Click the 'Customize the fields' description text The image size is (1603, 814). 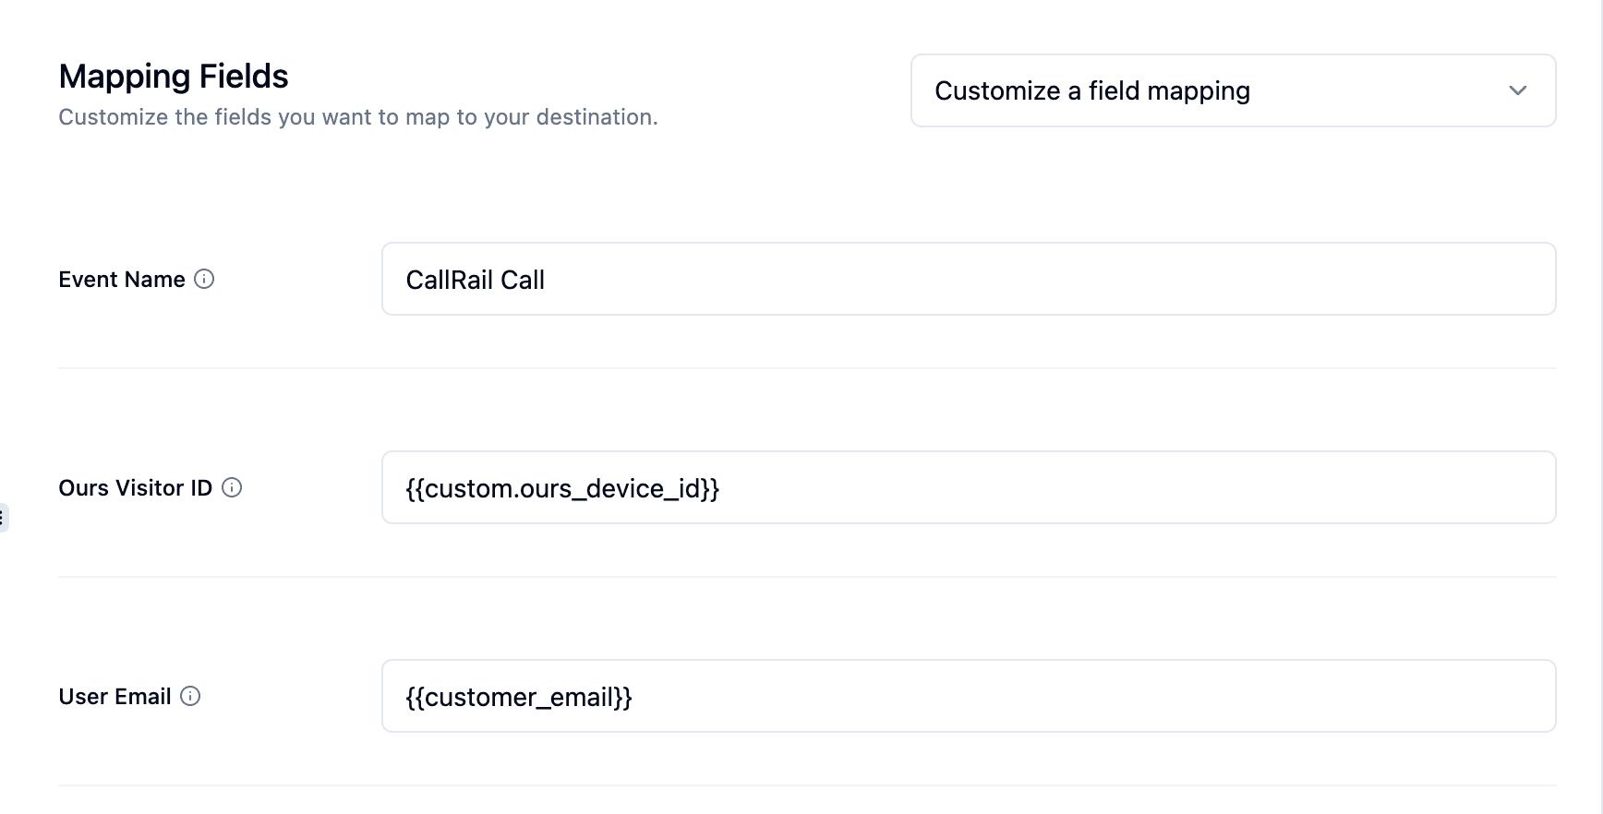pos(357,117)
